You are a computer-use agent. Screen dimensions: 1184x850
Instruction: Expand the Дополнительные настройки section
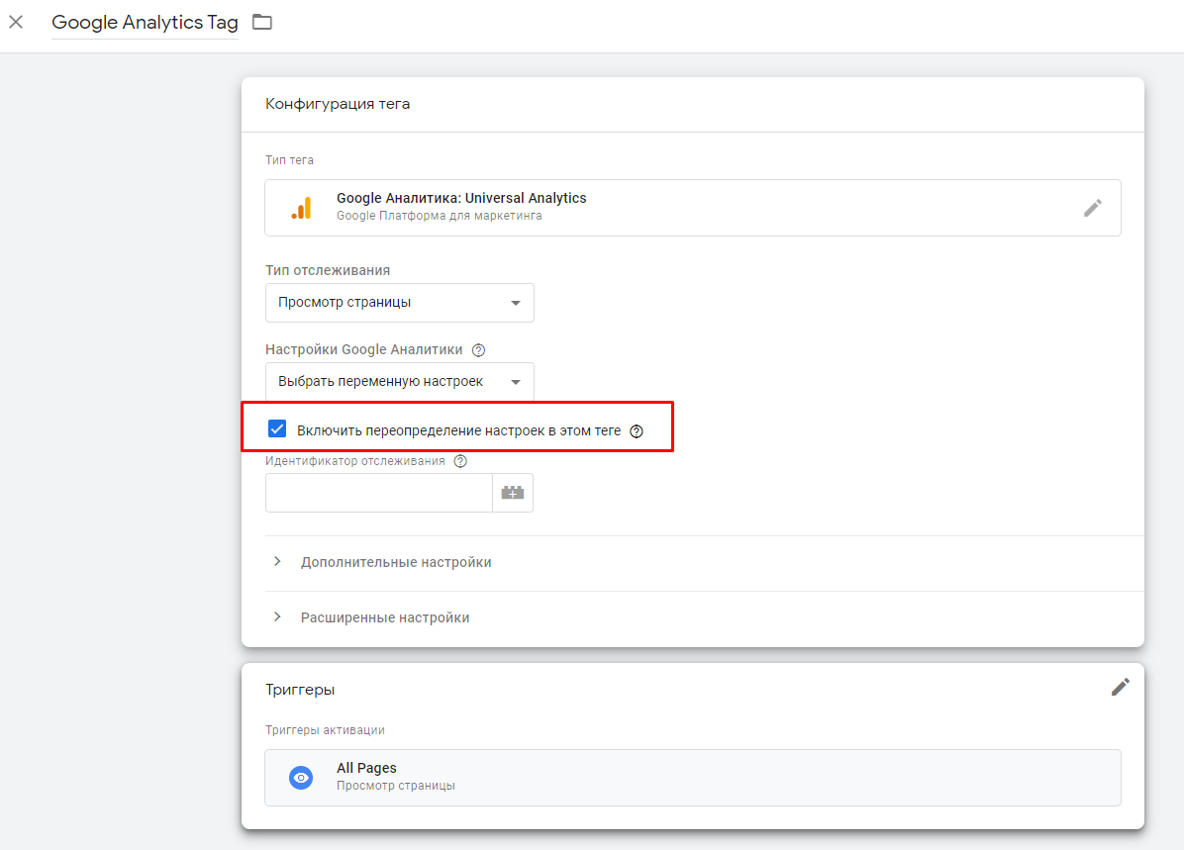tap(396, 562)
